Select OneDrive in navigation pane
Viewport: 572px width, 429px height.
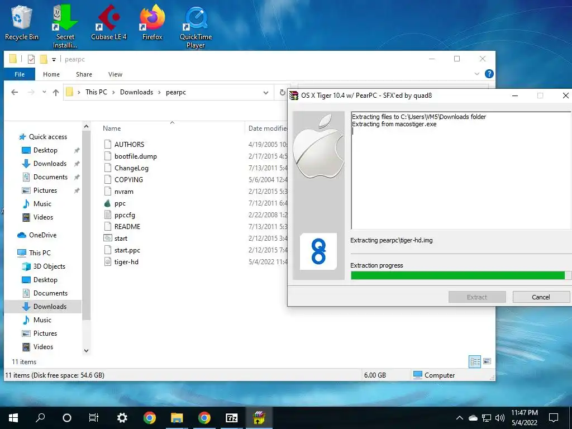tap(42, 235)
